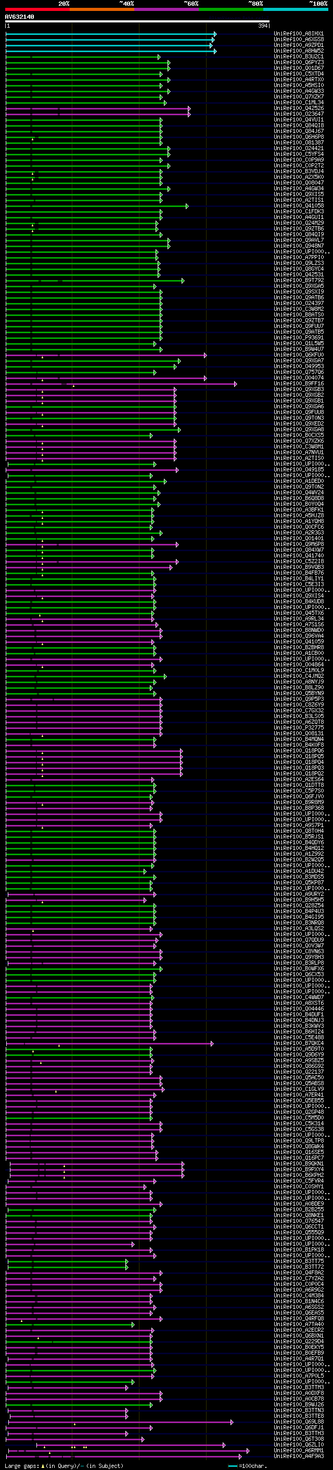Select the UniRef100_C5XTD4 label

299,74
